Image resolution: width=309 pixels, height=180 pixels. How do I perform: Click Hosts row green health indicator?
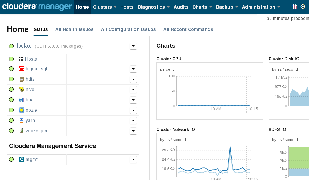[x=11, y=59]
